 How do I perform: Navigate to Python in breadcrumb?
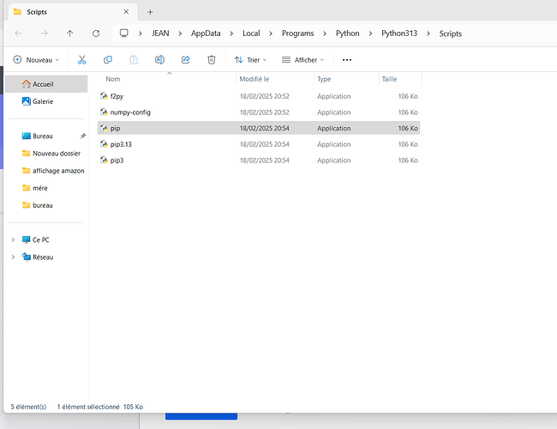point(347,33)
